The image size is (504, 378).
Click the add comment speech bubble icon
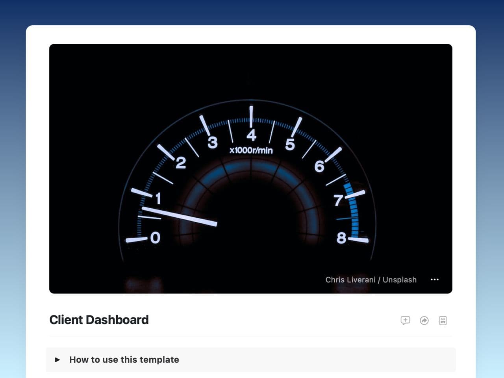click(405, 321)
